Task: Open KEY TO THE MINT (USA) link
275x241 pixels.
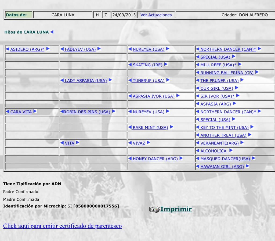Action: pos(225,128)
